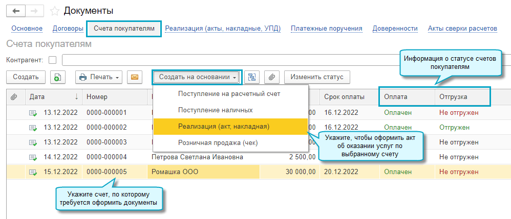Toggle the Контрагент filter checkbox
This screenshot has width=511, height=219.
[52, 60]
